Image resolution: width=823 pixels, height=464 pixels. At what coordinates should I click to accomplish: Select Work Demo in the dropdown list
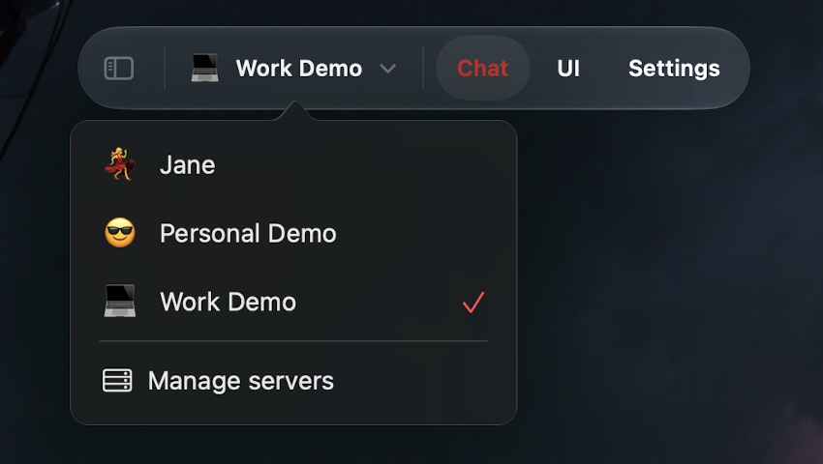[x=293, y=302]
